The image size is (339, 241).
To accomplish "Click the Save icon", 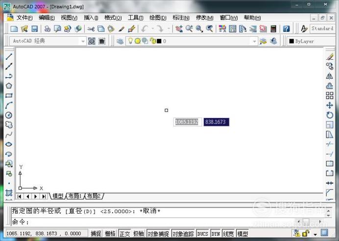I will click(35, 28).
